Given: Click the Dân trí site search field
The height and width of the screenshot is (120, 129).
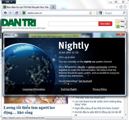Looking at the screenshot, I should (73, 24).
